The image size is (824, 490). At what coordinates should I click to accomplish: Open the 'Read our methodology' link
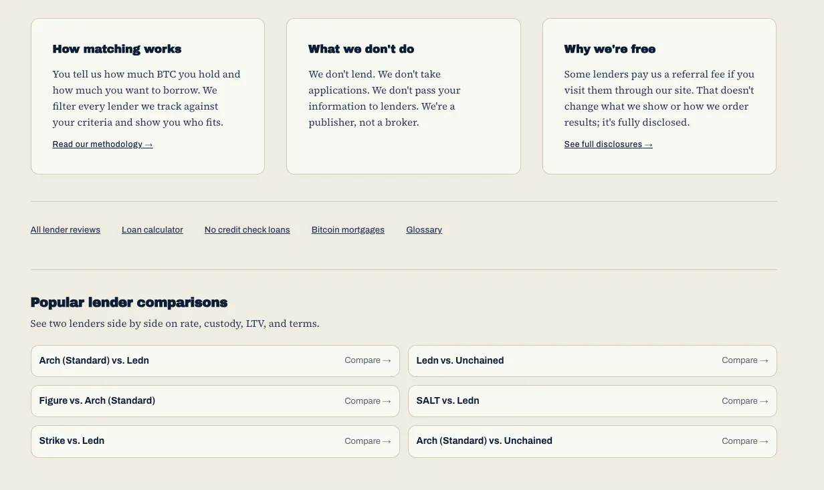tap(102, 144)
